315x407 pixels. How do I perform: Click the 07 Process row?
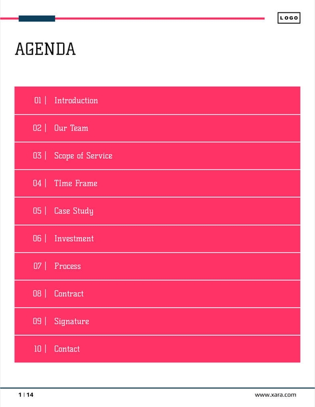(x=157, y=266)
